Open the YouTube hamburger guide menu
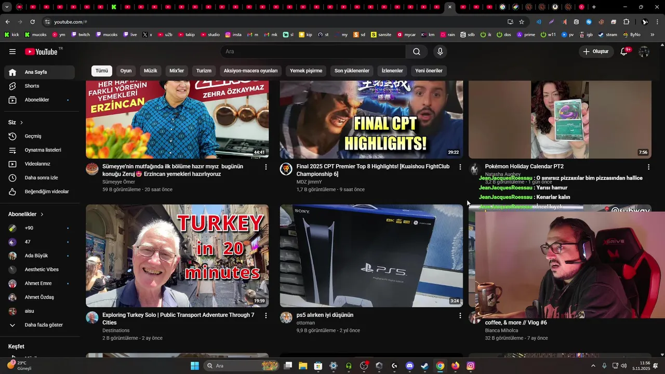The image size is (665, 374). (x=12, y=51)
